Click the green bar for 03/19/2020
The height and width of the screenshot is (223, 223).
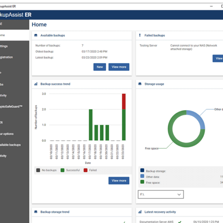point(102,133)
